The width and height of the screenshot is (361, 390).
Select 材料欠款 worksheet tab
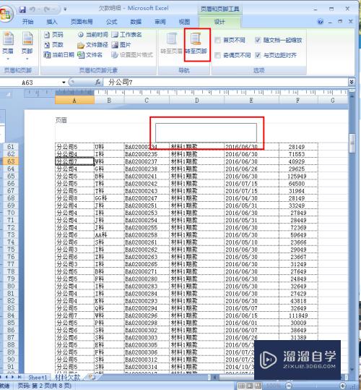click(x=67, y=377)
